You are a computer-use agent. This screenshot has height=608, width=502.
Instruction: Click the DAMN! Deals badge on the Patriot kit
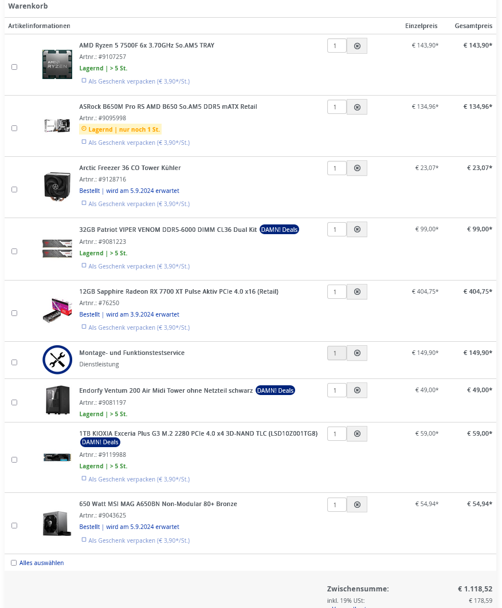point(279,229)
